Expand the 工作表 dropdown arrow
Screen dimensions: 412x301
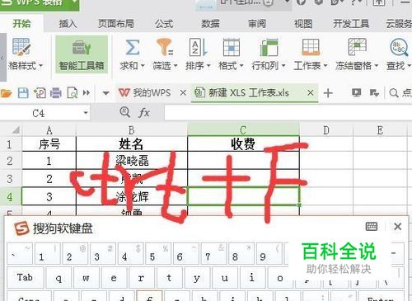click(x=325, y=66)
